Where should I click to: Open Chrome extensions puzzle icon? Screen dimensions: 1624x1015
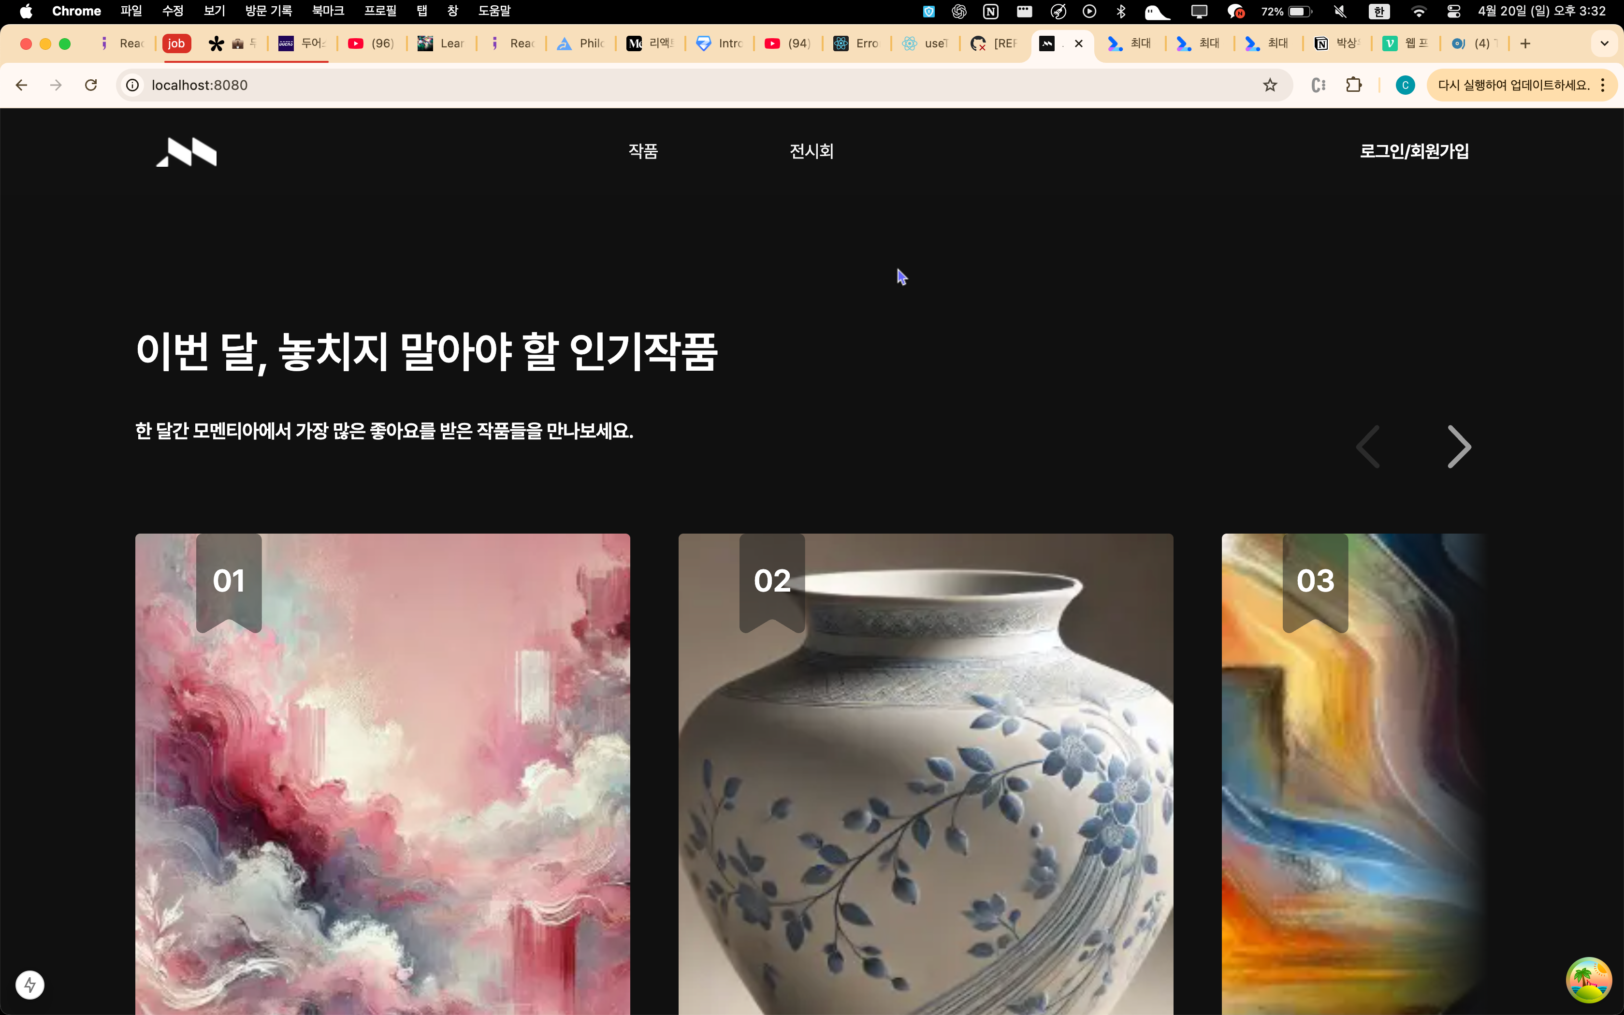(x=1353, y=85)
